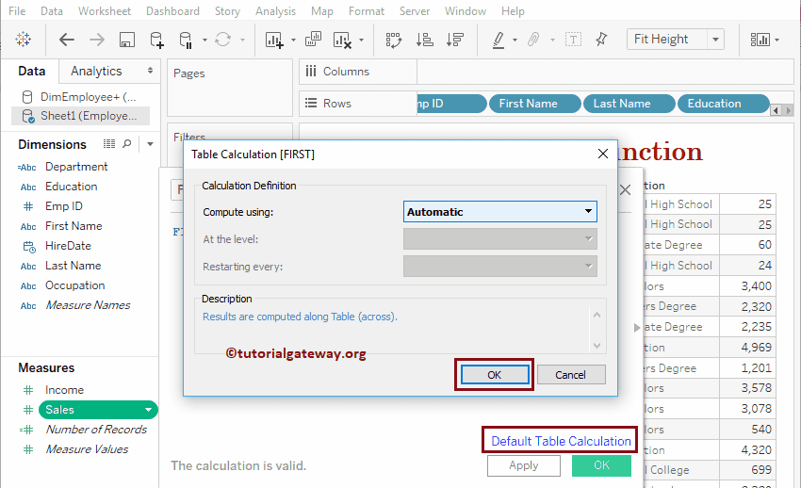
Task: Click the First Name pill in Rows
Action: pos(535,104)
